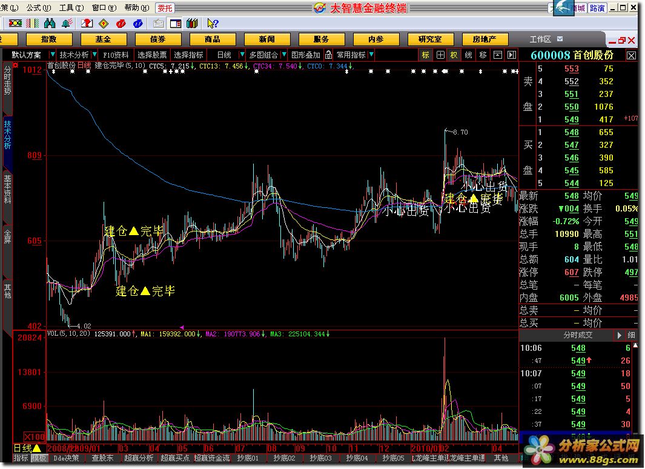
Task: Click the F10资料 button
Action: tap(116, 55)
